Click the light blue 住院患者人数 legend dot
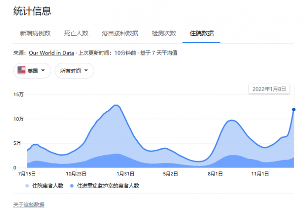 [x=27, y=185]
